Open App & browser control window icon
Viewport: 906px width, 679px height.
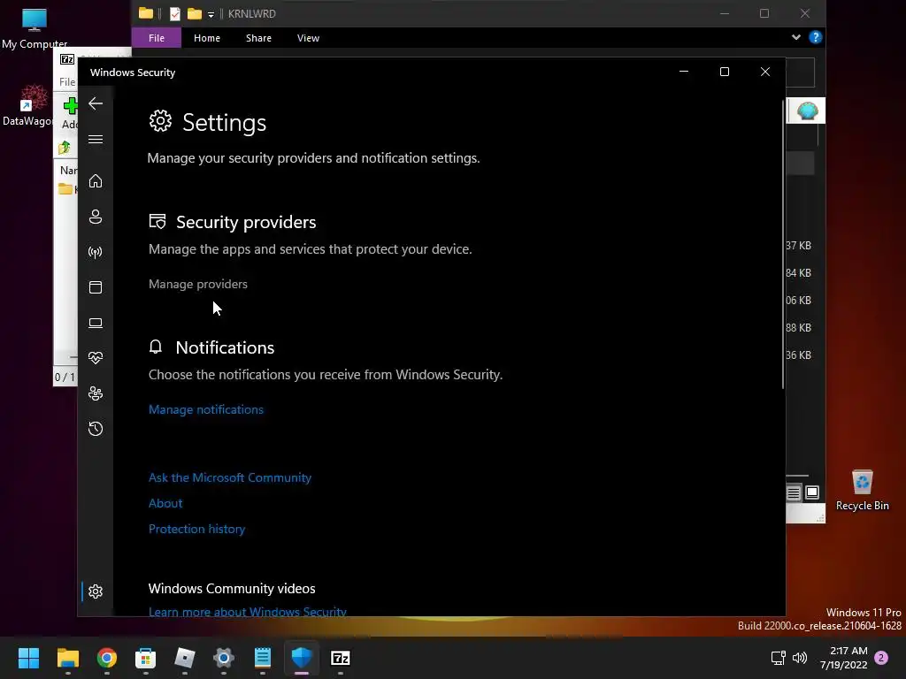[x=96, y=287]
